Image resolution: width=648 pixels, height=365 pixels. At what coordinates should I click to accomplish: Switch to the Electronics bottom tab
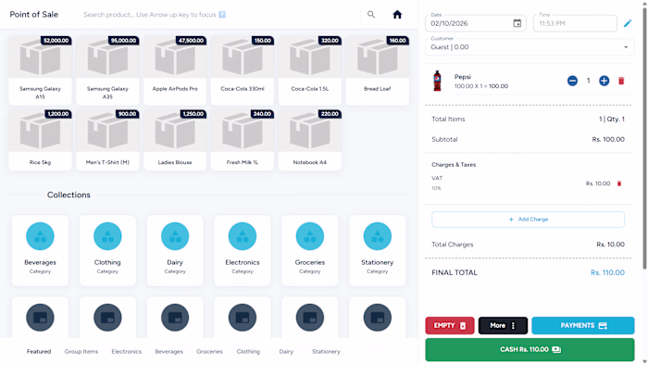[127, 351]
